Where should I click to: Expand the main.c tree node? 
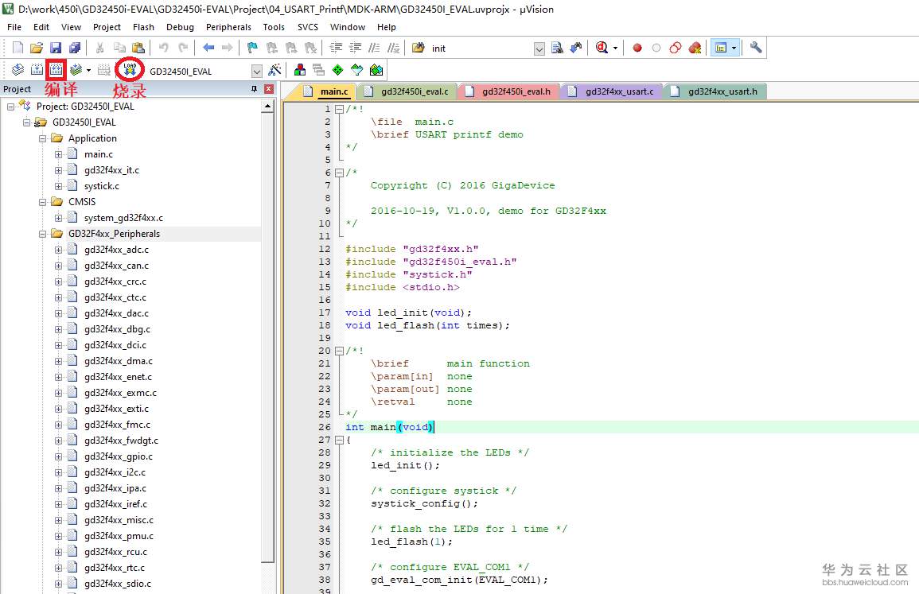coord(59,154)
